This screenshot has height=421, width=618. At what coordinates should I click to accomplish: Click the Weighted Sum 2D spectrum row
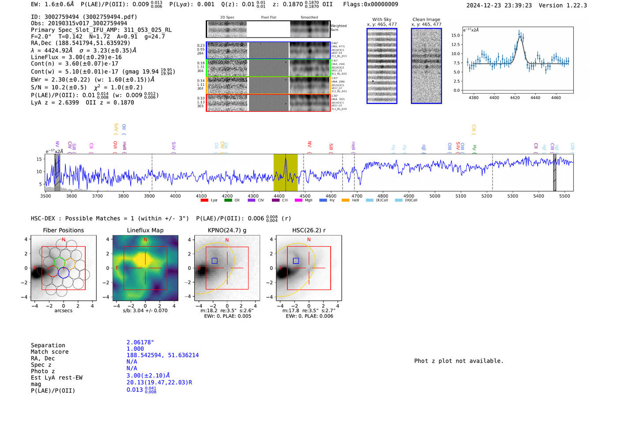point(268,29)
